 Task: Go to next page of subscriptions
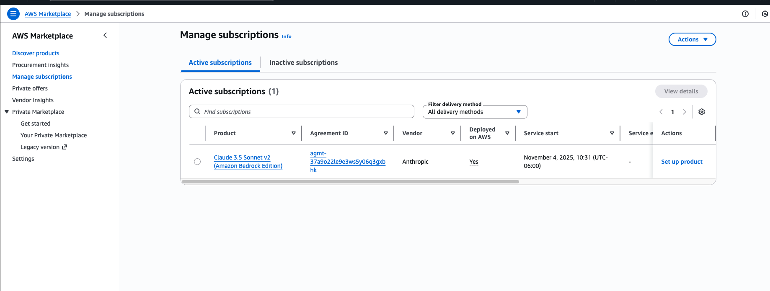[x=685, y=112]
